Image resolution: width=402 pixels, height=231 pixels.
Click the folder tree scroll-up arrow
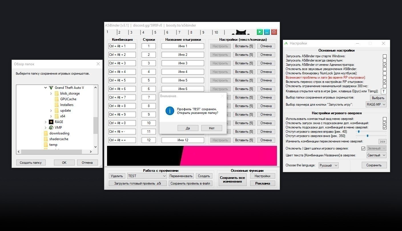tap(96, 87)
